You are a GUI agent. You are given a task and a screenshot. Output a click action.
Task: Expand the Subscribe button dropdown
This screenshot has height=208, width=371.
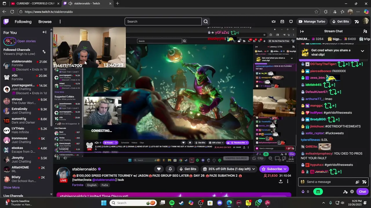tap(285, 169)
